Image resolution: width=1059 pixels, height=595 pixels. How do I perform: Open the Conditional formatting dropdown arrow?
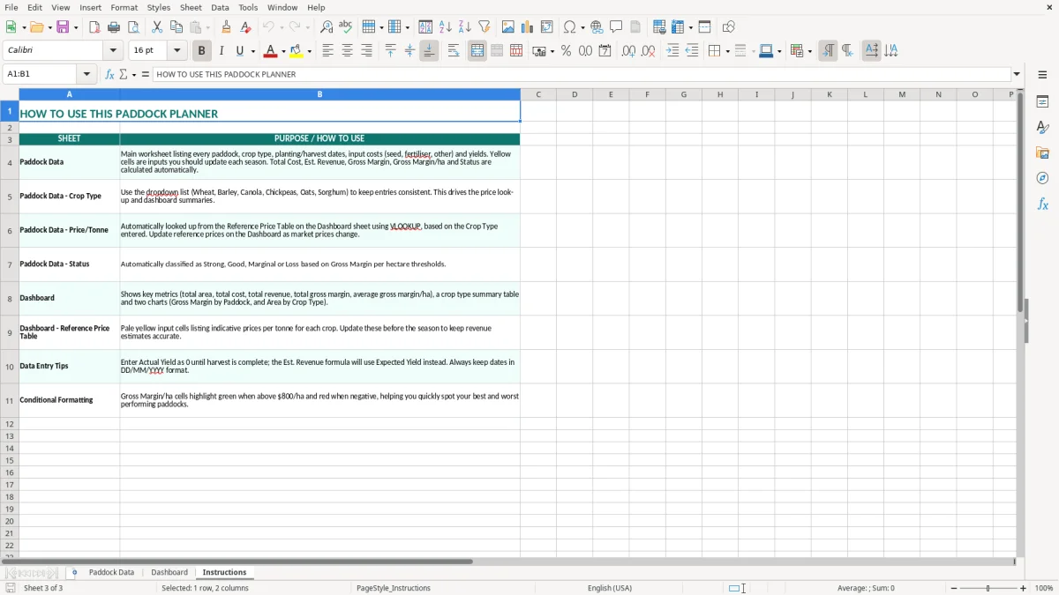809,51
